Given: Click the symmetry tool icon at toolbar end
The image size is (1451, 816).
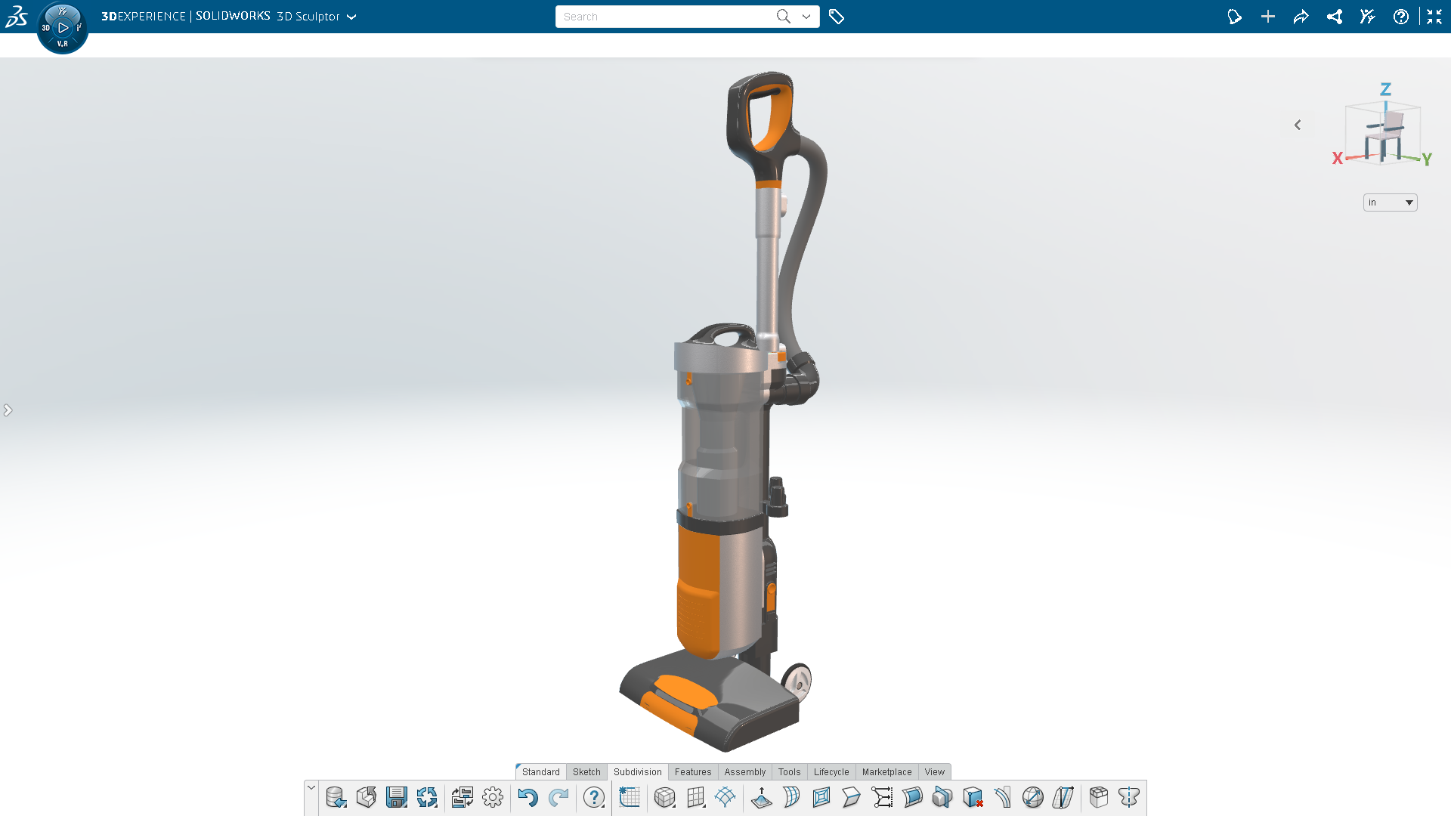Looking at the screenshot, I should point(1129,797).
